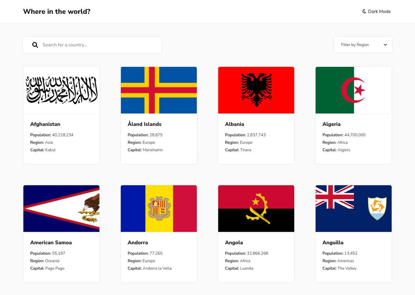Open the Andorra country title
415x295 pixels.
[138, 242]
